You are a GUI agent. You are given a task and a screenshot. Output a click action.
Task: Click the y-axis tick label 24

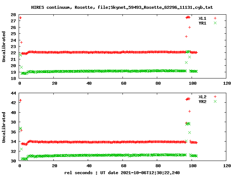pyautogui.click(x=13, y=40)
